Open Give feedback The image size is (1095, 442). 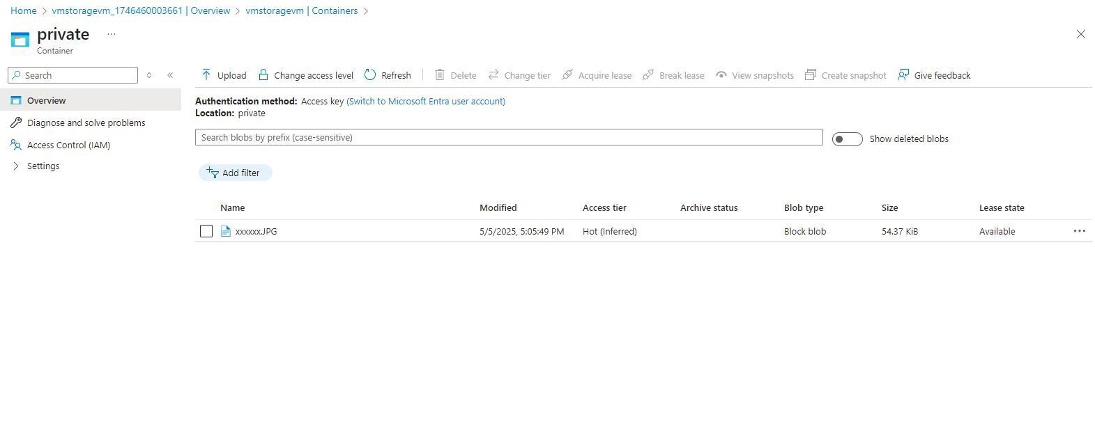click(x=934, y=75)
